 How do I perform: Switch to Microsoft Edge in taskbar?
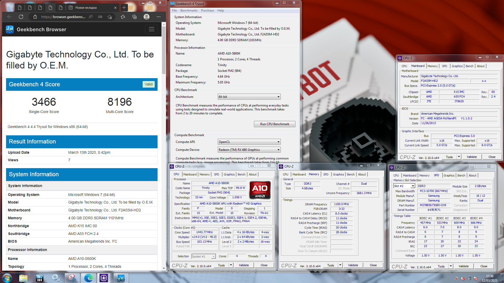click(x=88, y=278)
